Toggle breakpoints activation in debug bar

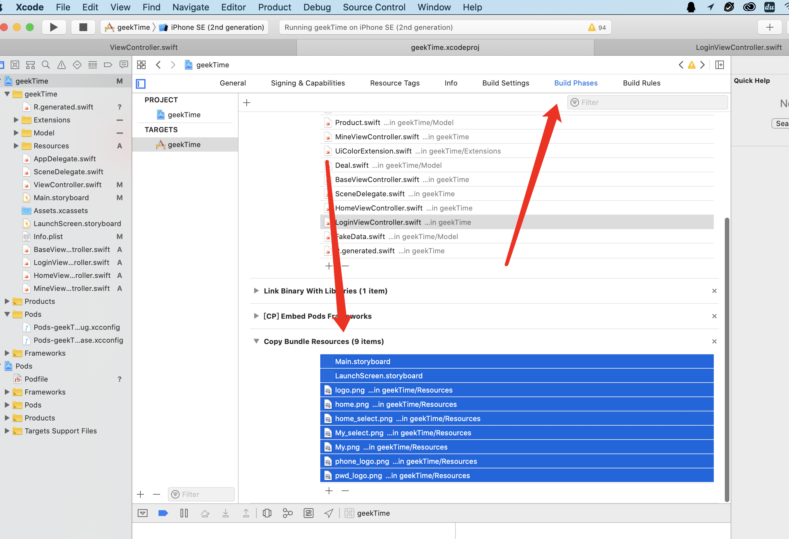[x=163, y=513]
